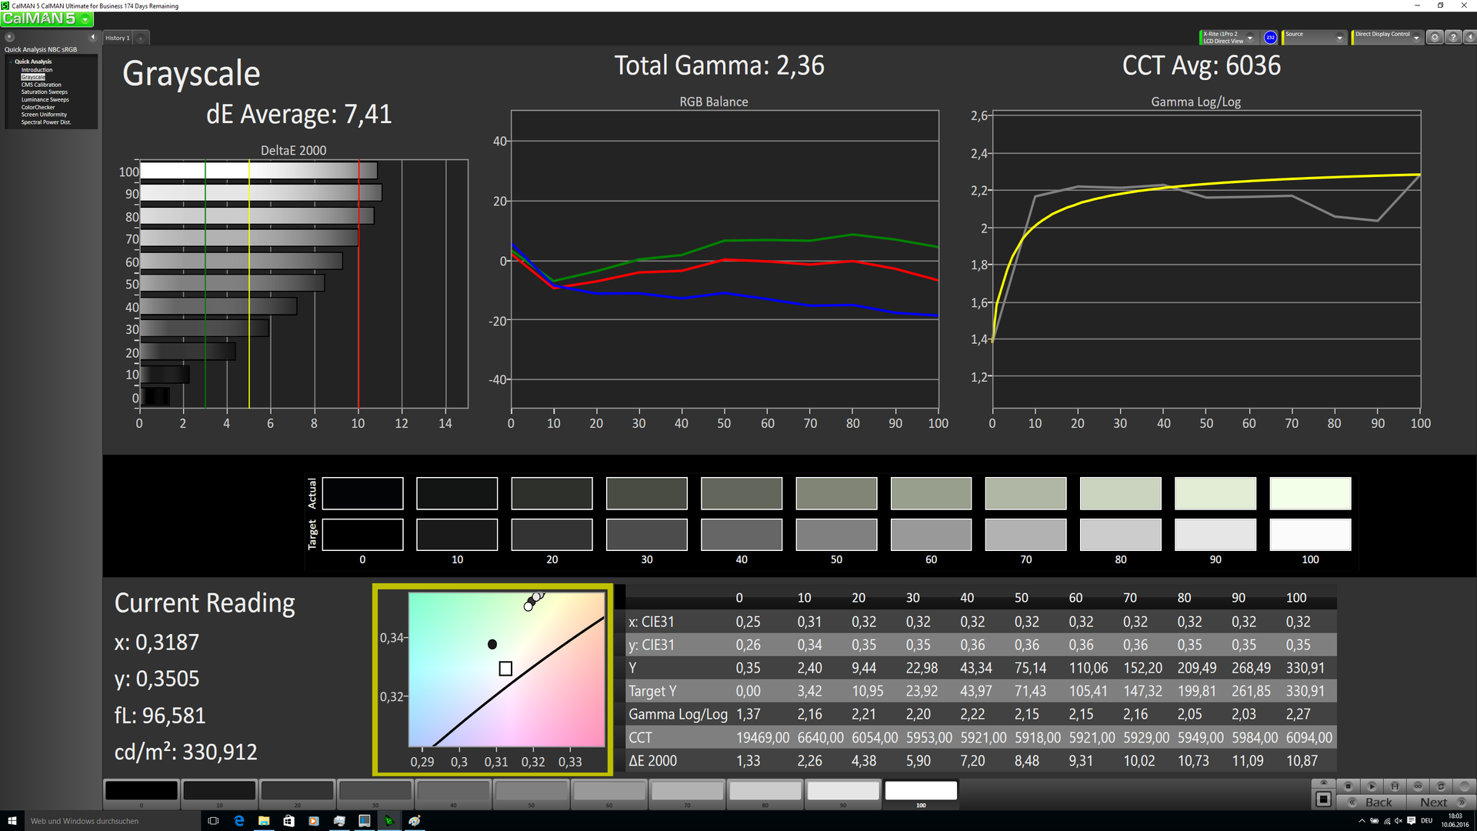This screenshot has height=831, width=1477.
Task: Open the Source dropdown
Action: pyautogui.click(x=1339, y=38)
